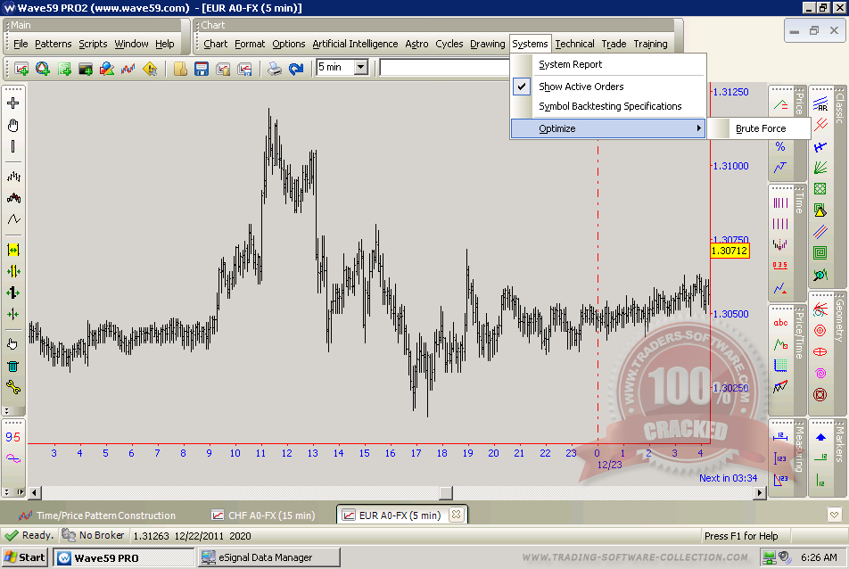Toggle the Show Active Orders checkmark

[523, 87]
